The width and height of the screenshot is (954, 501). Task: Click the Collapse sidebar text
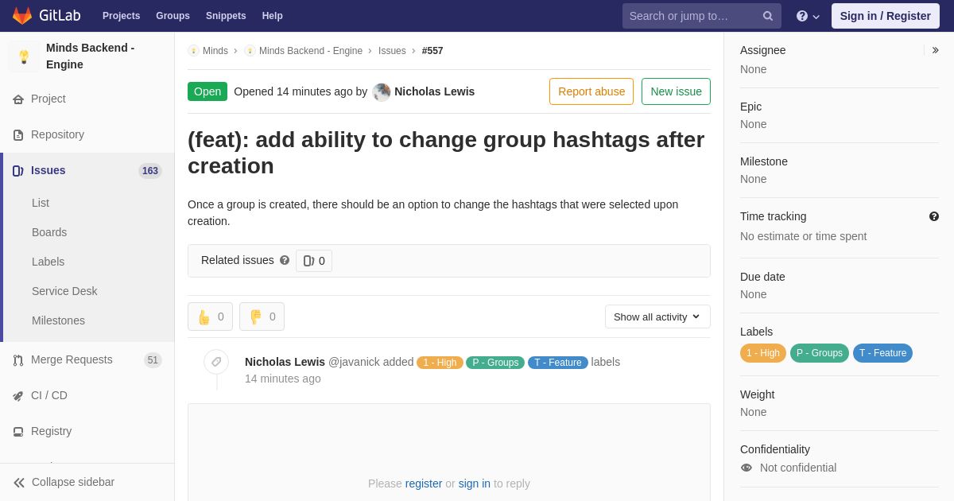[73, 482]
